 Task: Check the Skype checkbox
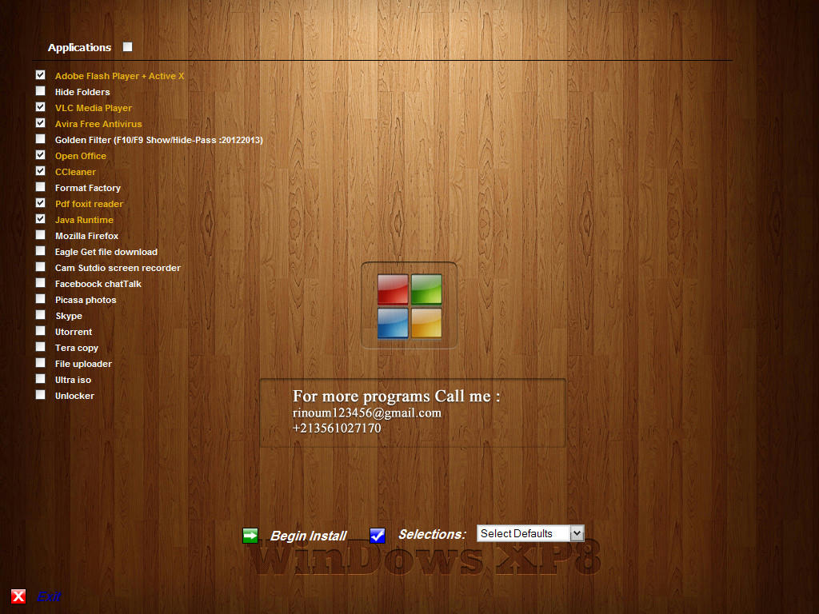coord(40,315)
